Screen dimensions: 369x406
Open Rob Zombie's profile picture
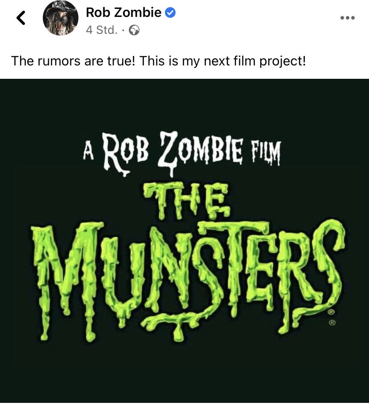[60, 18]
